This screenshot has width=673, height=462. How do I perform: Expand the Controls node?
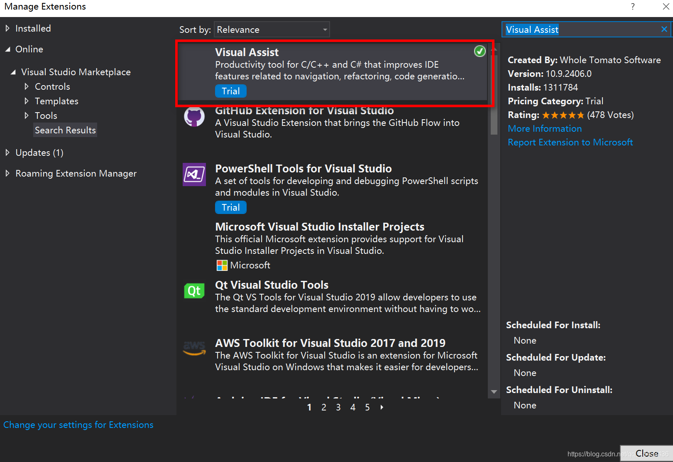(27, 86)
